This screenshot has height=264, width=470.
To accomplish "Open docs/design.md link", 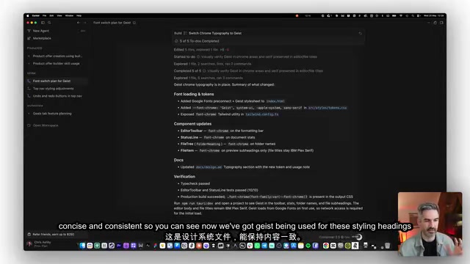I will coord(209,167).
